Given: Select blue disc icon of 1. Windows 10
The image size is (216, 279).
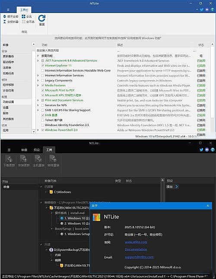Looking at the screenshot, I should click(62, 218).
